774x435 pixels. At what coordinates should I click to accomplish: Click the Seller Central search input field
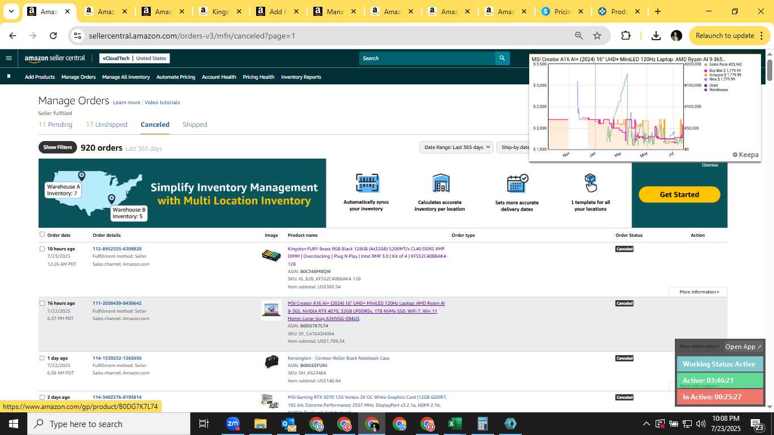click(x=427, y=58)
